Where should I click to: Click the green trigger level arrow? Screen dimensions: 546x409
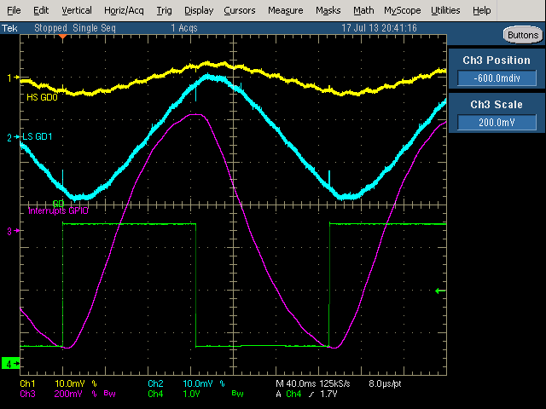(x=440, y=291)
